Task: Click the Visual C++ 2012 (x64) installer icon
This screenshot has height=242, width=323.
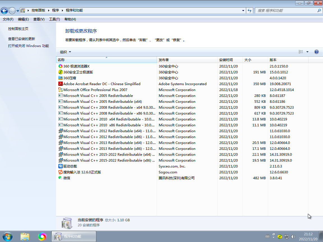Action: (x=60, y=131)
